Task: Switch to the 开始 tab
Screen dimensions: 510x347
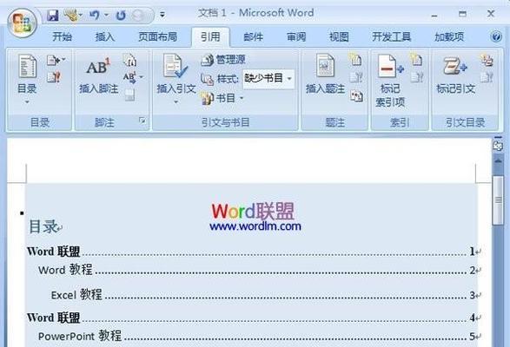Action: (62, 36)
